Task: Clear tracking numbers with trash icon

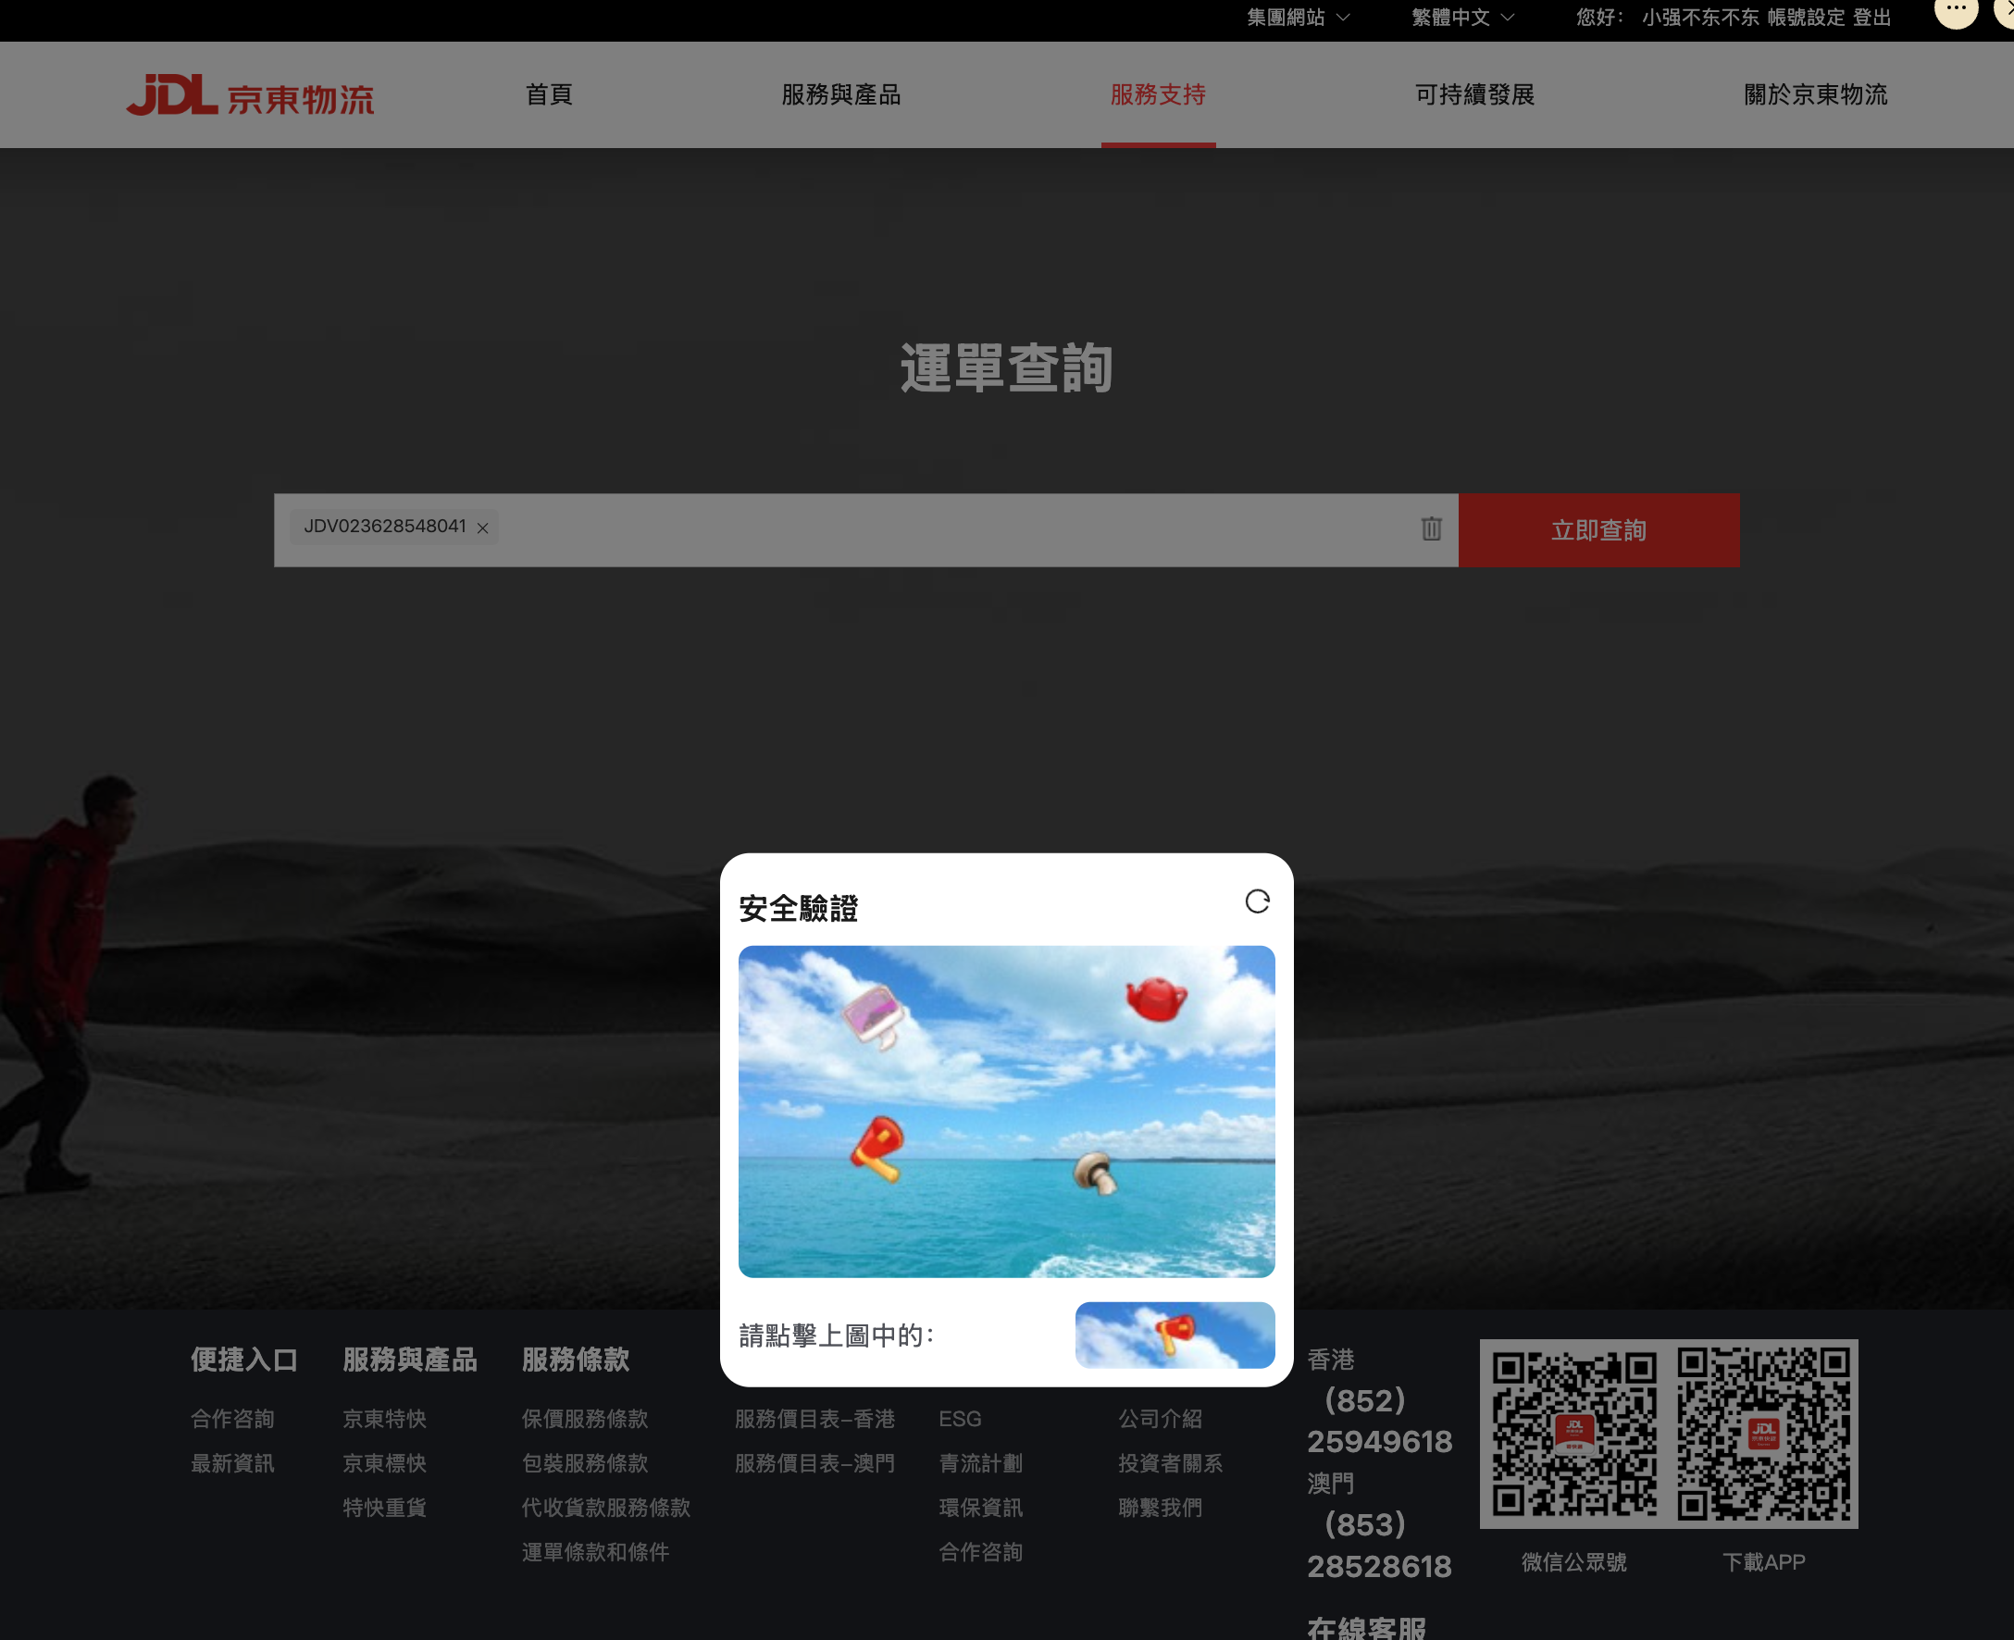Action: coord(1431,529)
